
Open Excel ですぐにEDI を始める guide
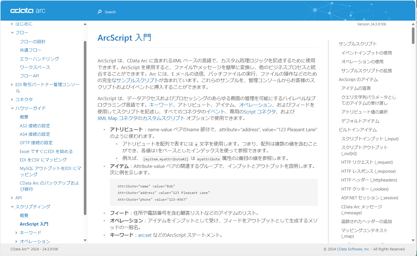pos(46,151)
